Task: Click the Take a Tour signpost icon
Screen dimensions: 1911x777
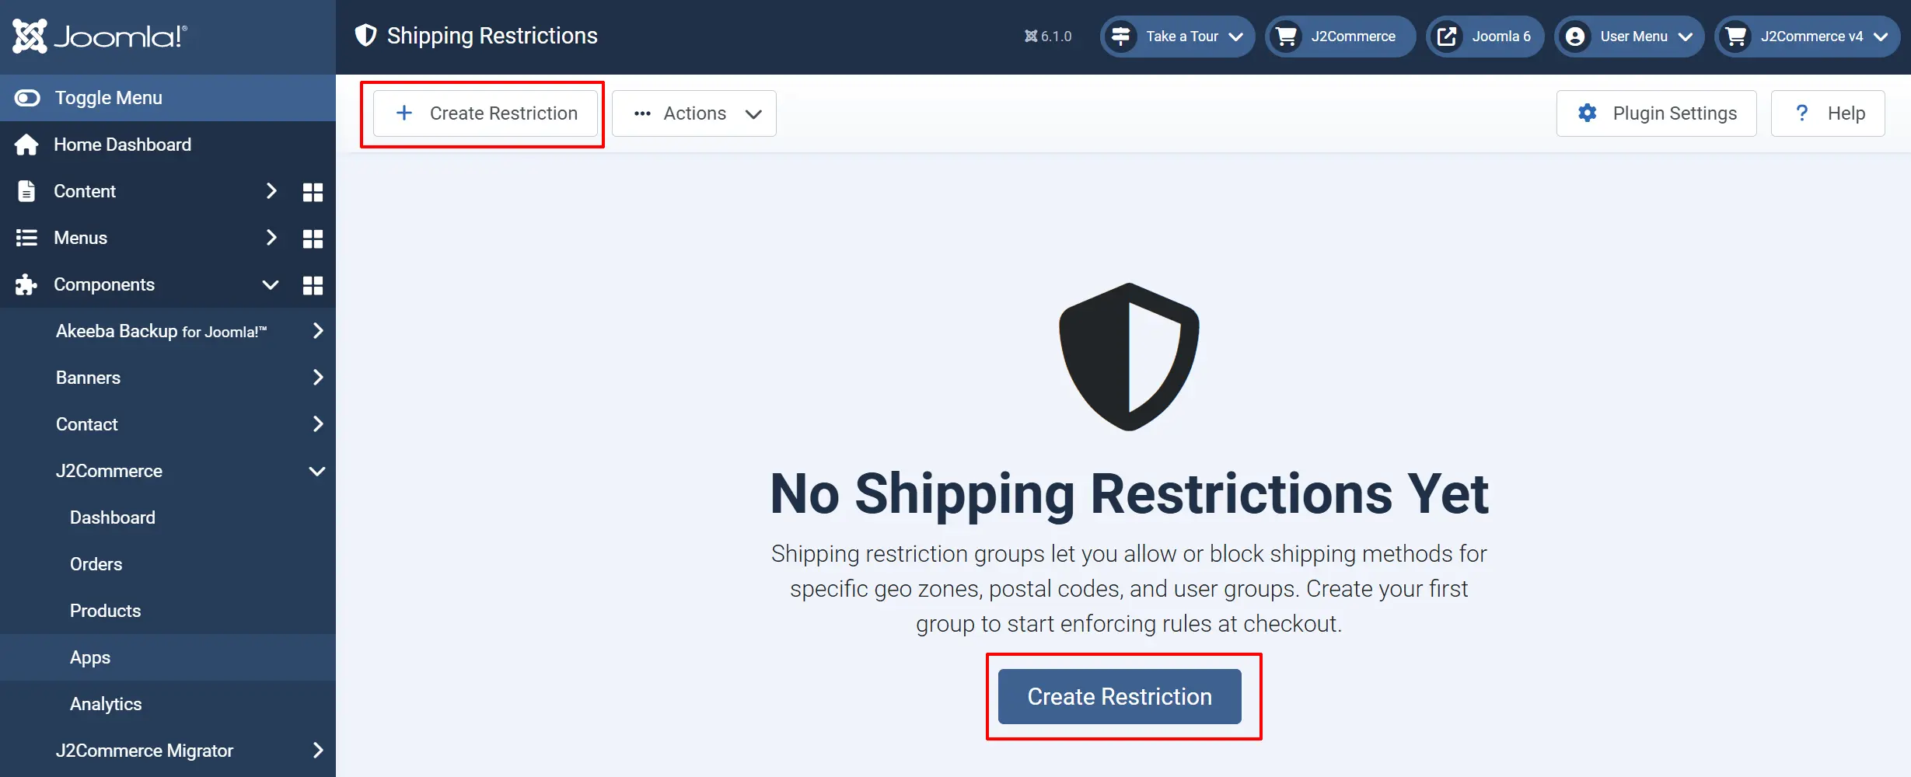Action: click(x=1120, y=37)
